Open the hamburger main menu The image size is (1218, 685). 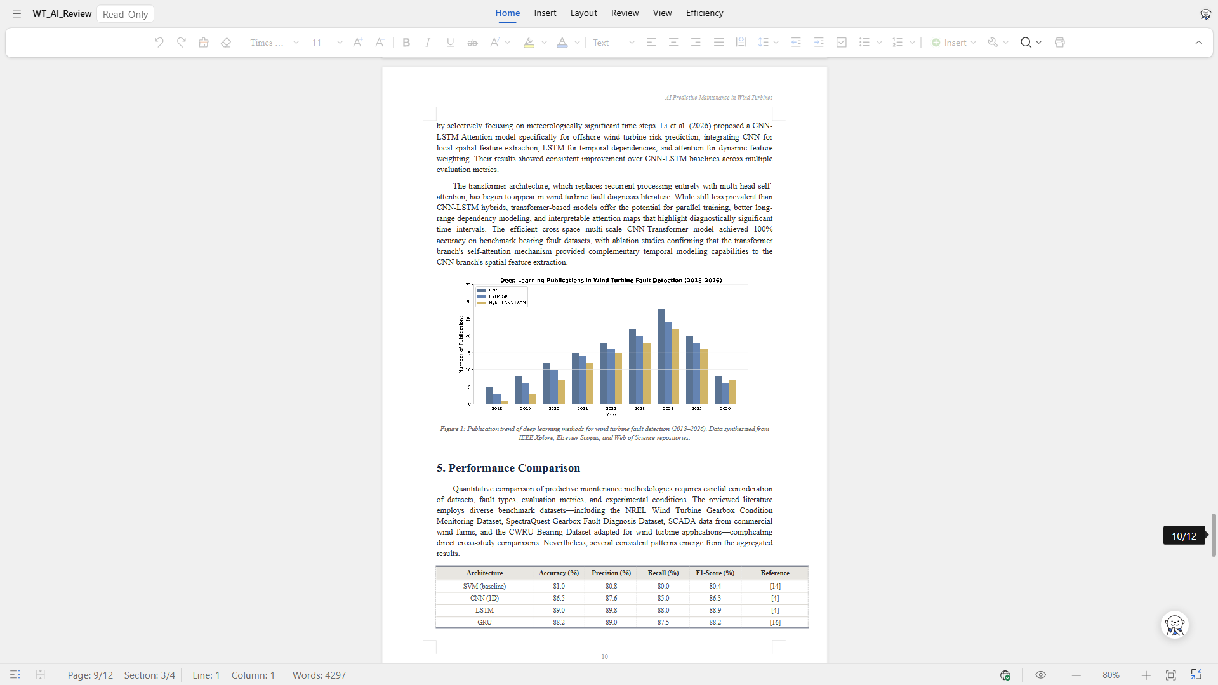(x=17, y=13)
